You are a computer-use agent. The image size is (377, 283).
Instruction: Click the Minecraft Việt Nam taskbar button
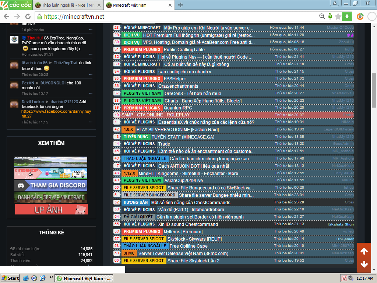pyautogui.click(x=84, y=279)
